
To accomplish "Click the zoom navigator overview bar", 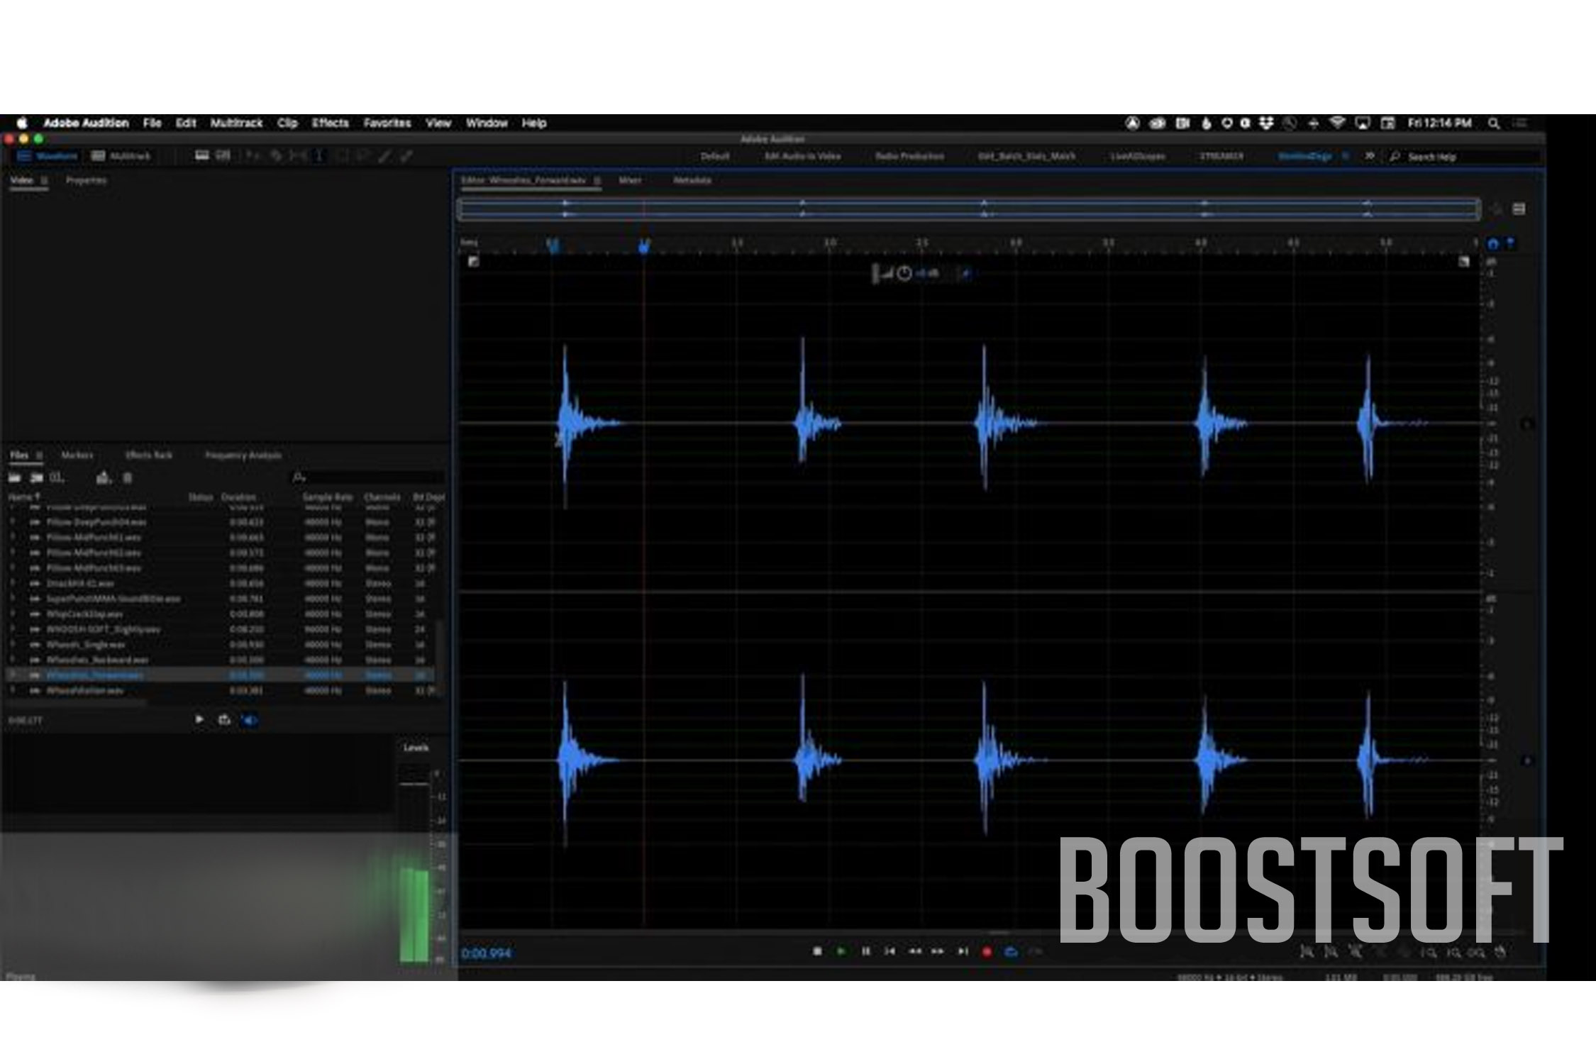I will 969,209.
